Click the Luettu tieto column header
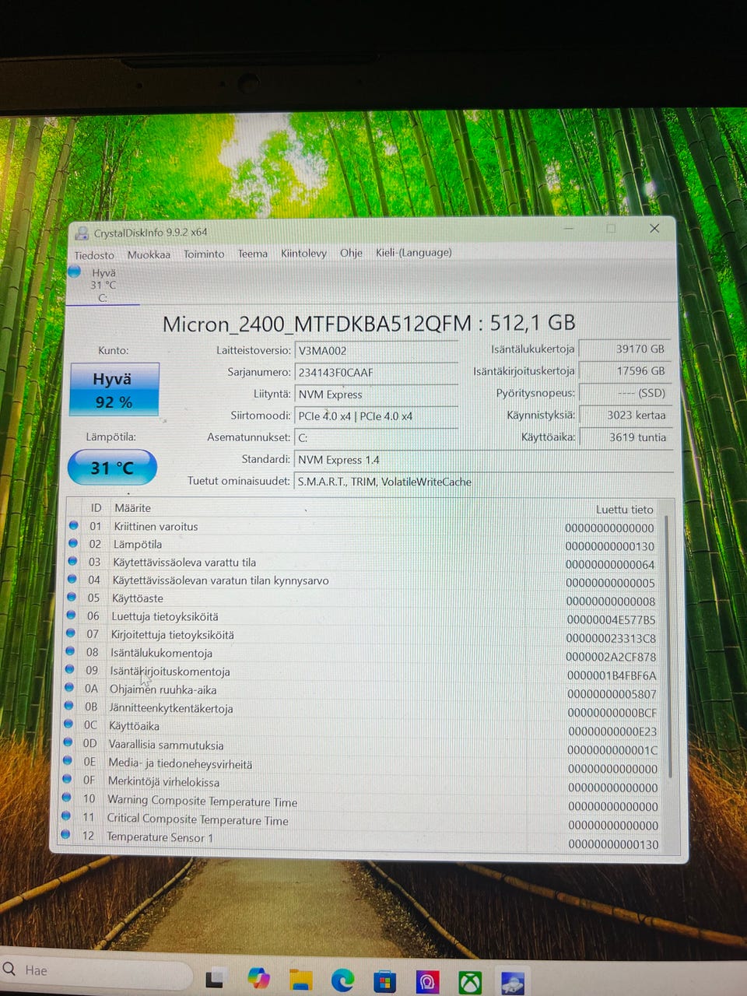 (625, 510)
